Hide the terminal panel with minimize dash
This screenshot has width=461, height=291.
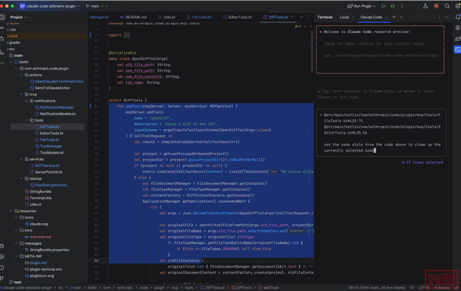pyautogui.click(x=446, y=17)
